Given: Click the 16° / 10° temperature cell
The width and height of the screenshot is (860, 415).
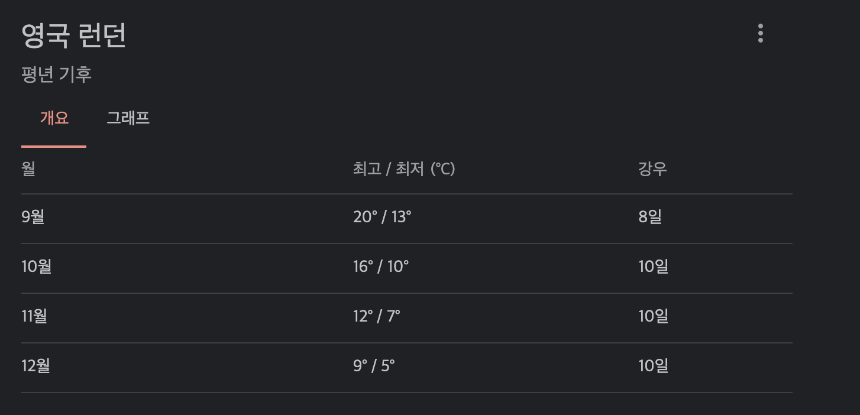Looking at the screenshot, I should tap(381, 267).
